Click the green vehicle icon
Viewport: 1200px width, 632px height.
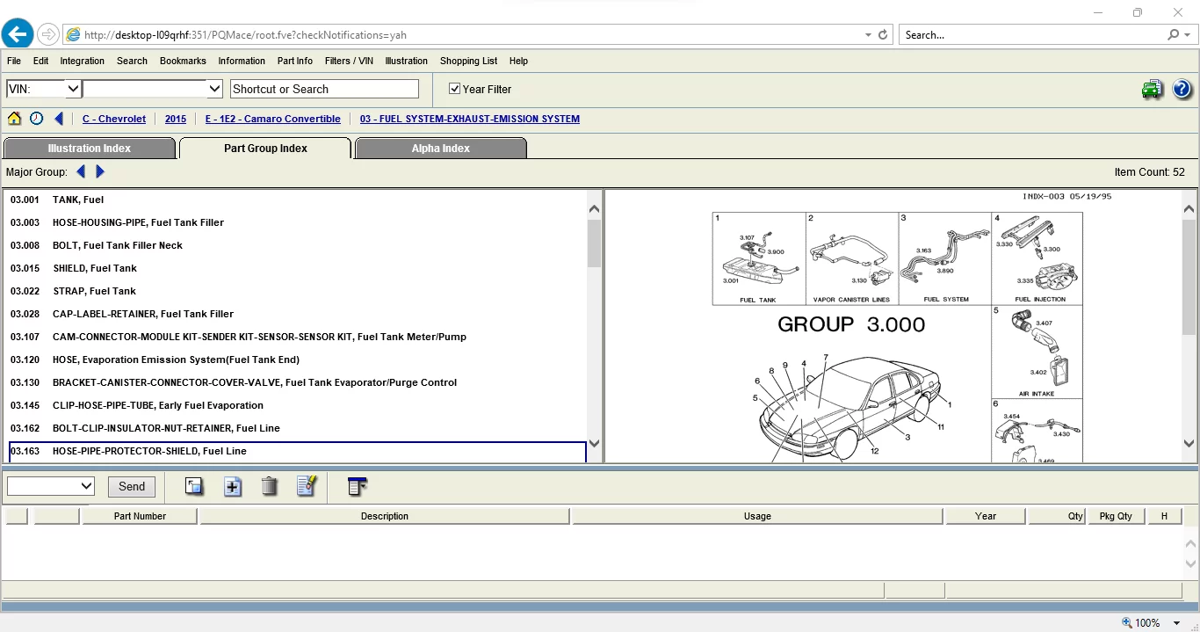1152,90
